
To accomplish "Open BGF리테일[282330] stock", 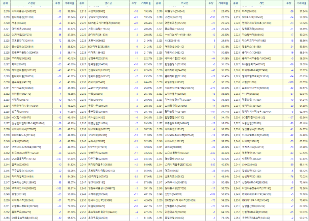I will 99,47.
